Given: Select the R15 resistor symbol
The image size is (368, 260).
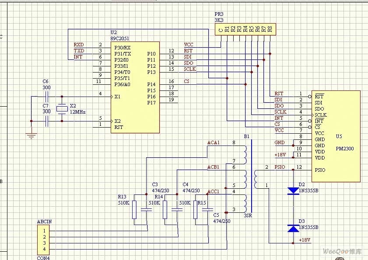Looking at the screenshot, I should pyautogui.click(x=196, y=211).
